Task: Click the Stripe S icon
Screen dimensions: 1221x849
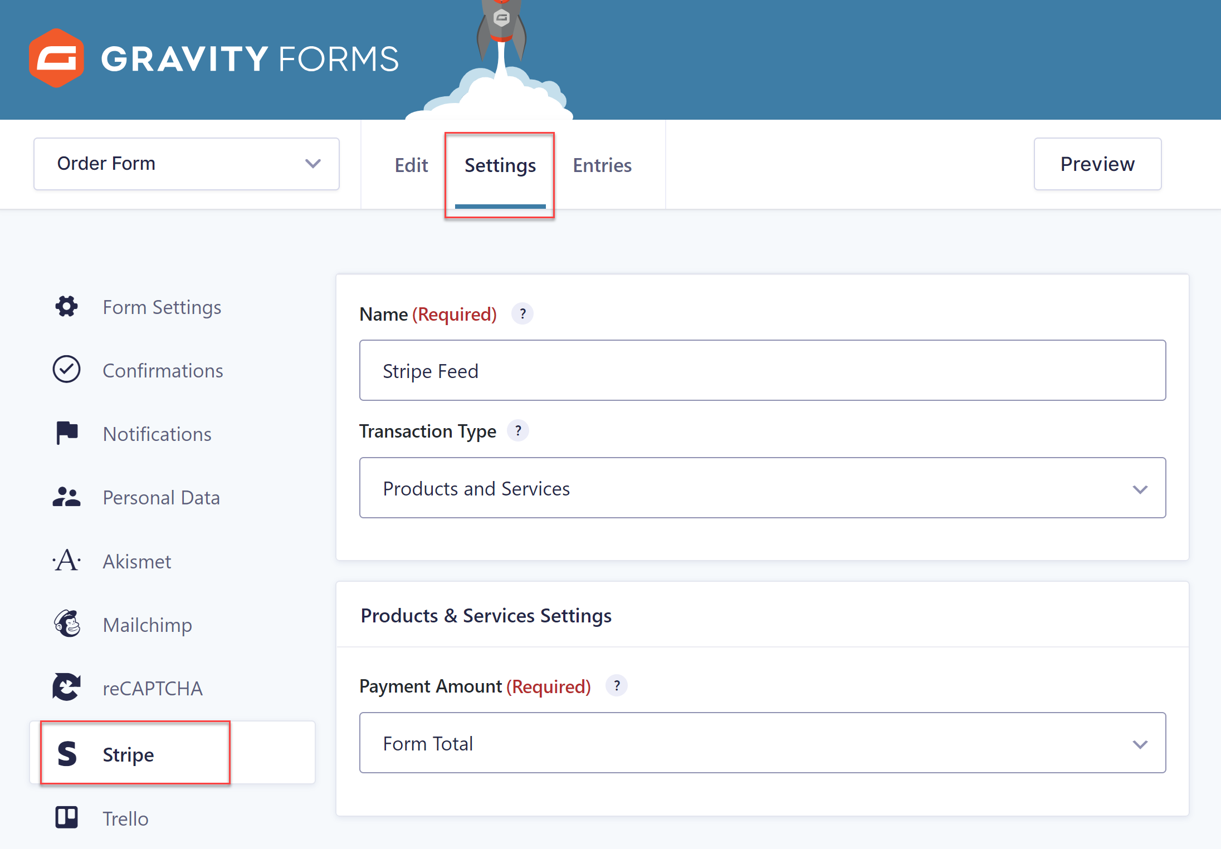Action: pyautogui.click(x=67, y=754)
